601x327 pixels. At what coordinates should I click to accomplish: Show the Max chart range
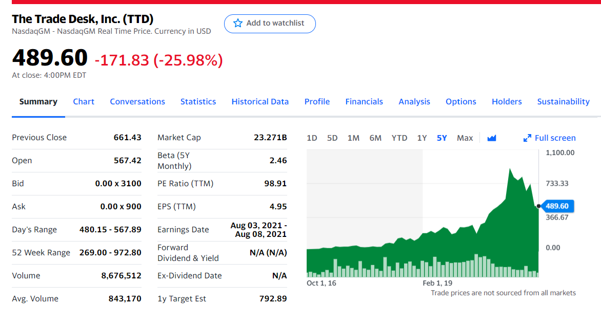tap(465, 138)
